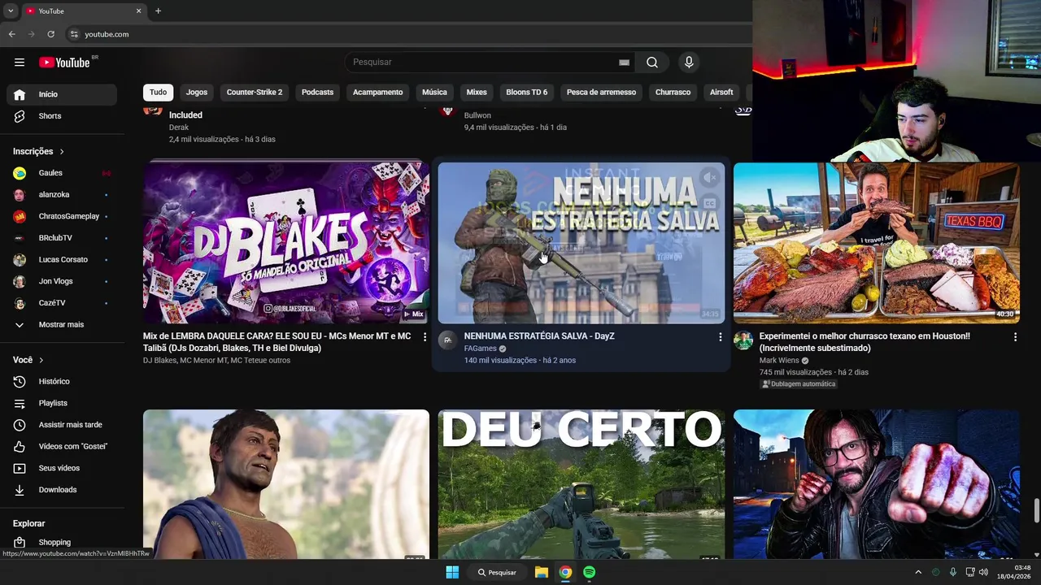Show hidden system tray icons
This screenshot has height=585, width=1041.
point(918,572)
